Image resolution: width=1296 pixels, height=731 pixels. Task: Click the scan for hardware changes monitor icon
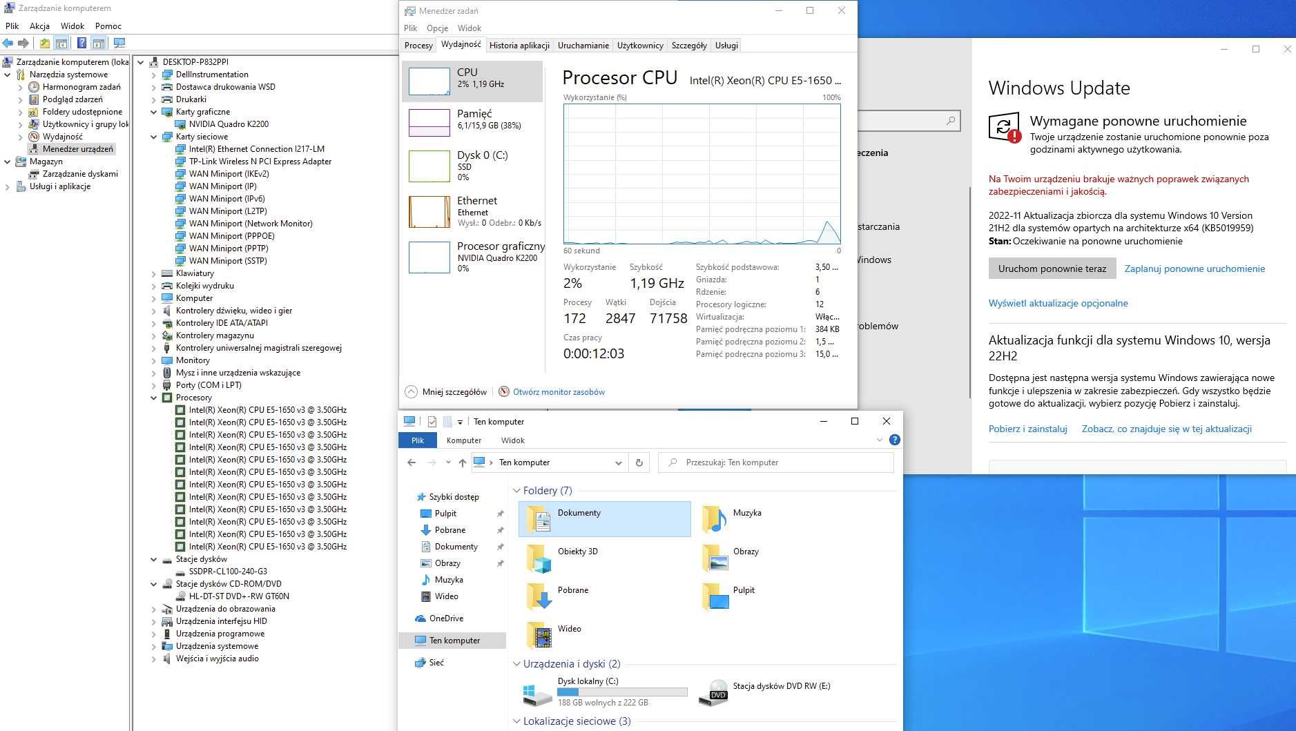(x=119, y=43)
